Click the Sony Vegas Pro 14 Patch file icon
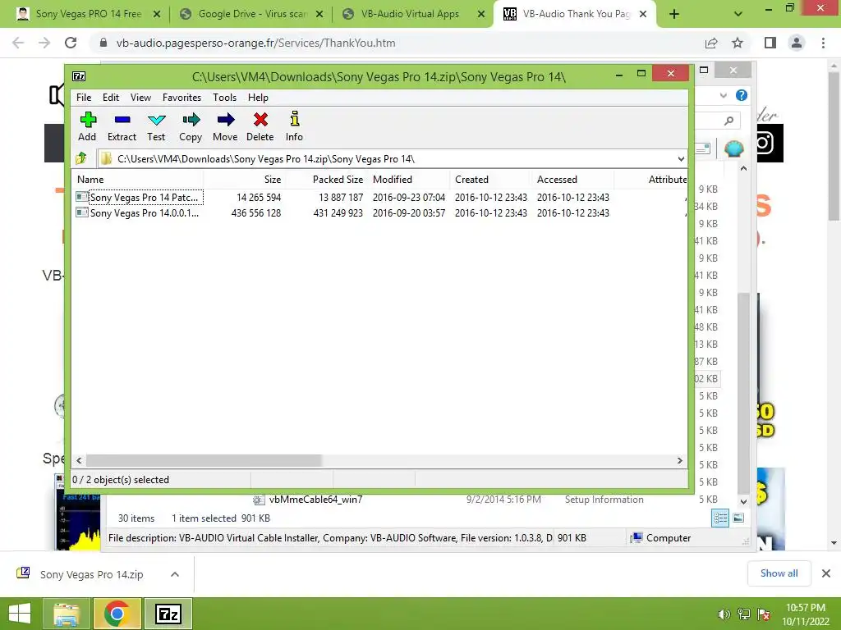Screen dimensions: 841x630 coord(82,197)
